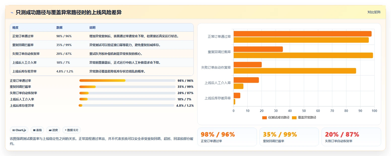Select the Chart.js chip

point(19,130)
